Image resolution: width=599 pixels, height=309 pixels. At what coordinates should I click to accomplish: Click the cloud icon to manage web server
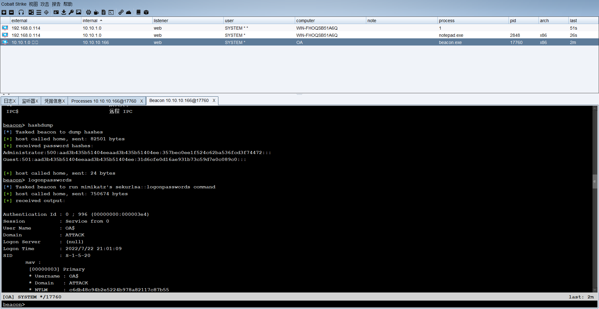click(129, 12)
